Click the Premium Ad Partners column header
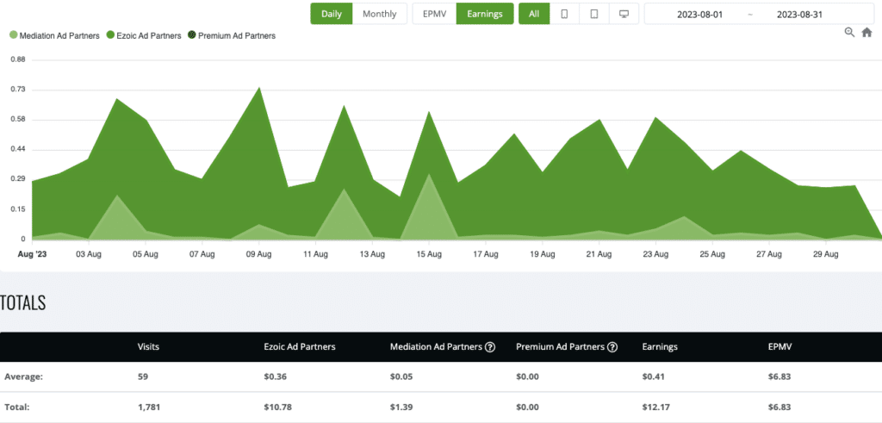 (x=560, y=347)
